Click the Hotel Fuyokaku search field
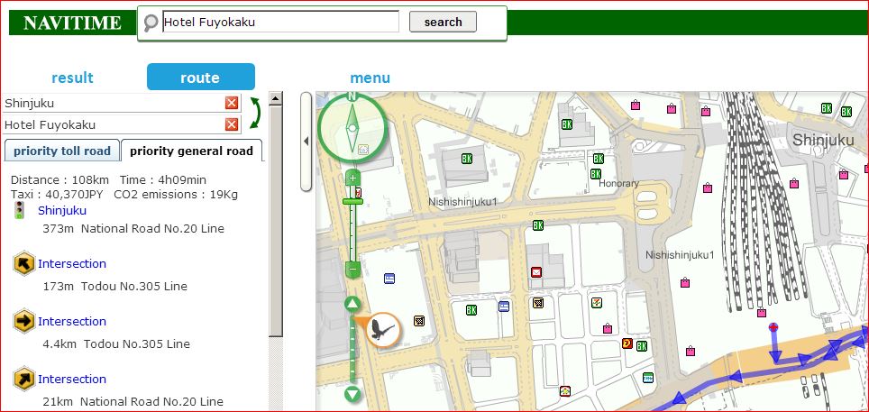Viewport: 869px width, 412px height. click(279, 22)
